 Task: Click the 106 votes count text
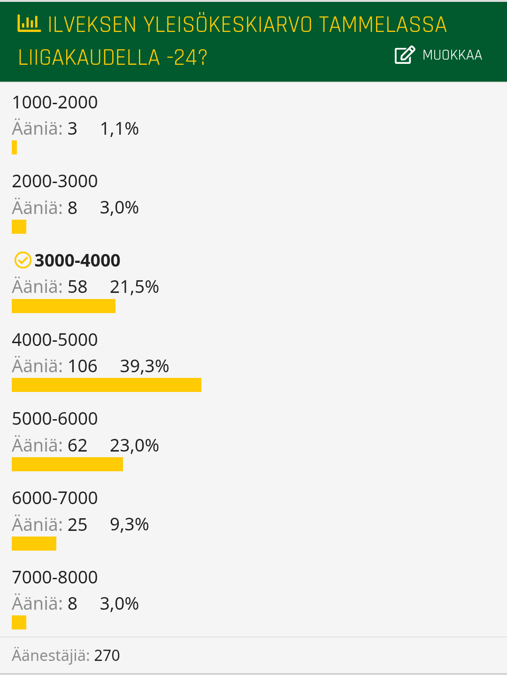click(x=83, y=366)
